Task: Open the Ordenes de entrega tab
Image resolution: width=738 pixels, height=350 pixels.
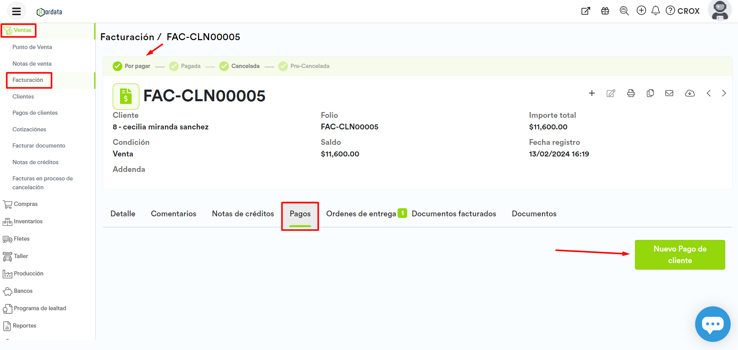Action: point(361,214)
